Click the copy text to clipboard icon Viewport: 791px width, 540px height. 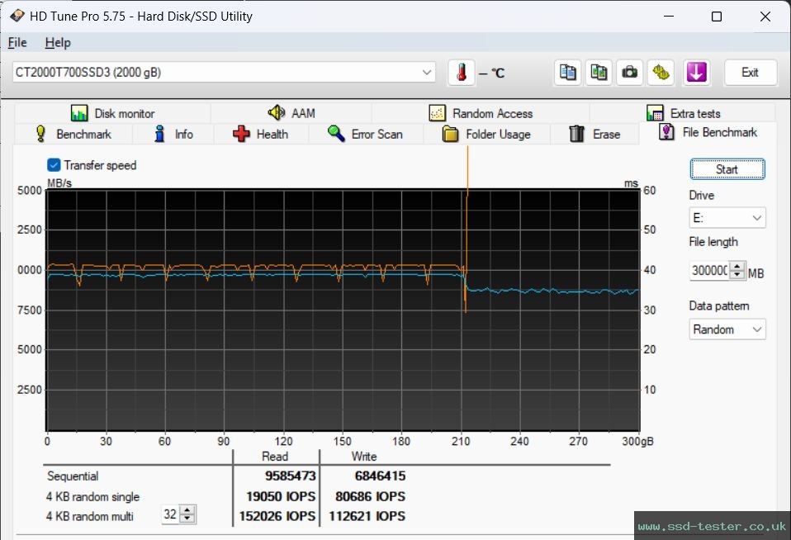pos(567,73)
